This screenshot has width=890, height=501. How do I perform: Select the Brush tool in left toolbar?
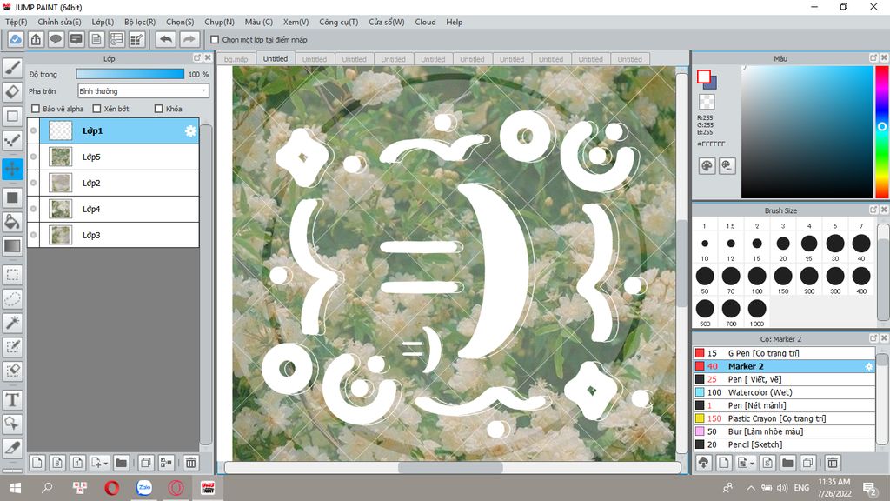tap(12, 68)
